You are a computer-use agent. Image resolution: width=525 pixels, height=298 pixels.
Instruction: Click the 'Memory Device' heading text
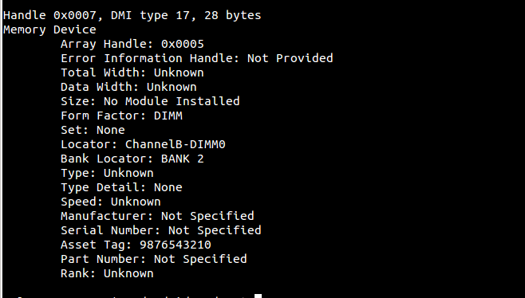pos(49,29)
